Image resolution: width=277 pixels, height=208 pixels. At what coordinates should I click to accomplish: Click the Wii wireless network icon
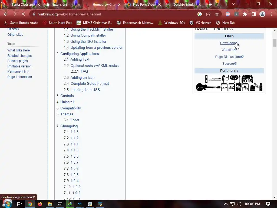tap(254, 87)
